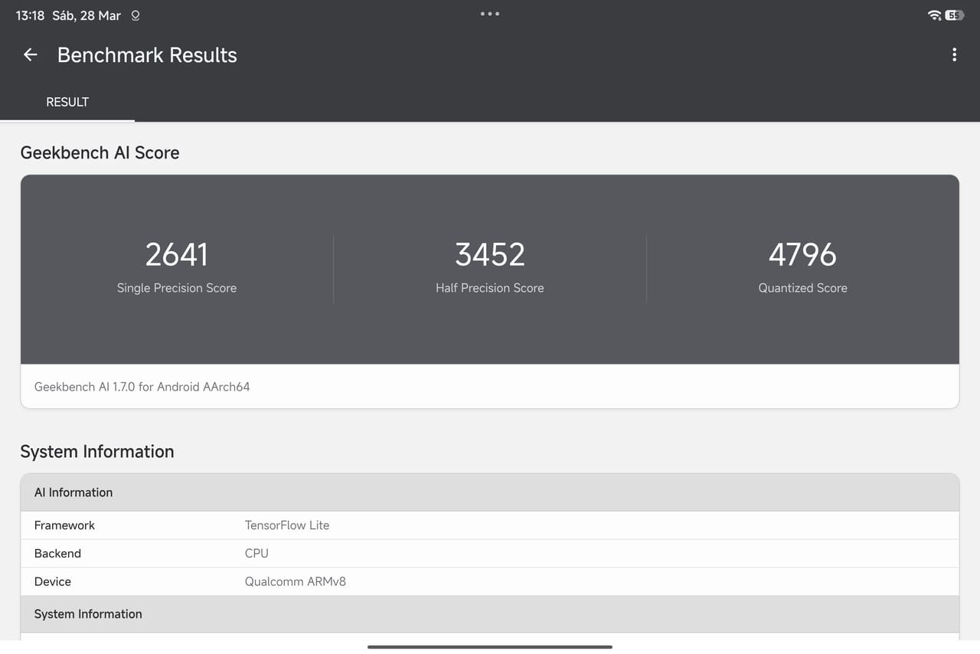Tap the home gesture bar at the bottom
The image size is (980, 654).
(490, 647)
